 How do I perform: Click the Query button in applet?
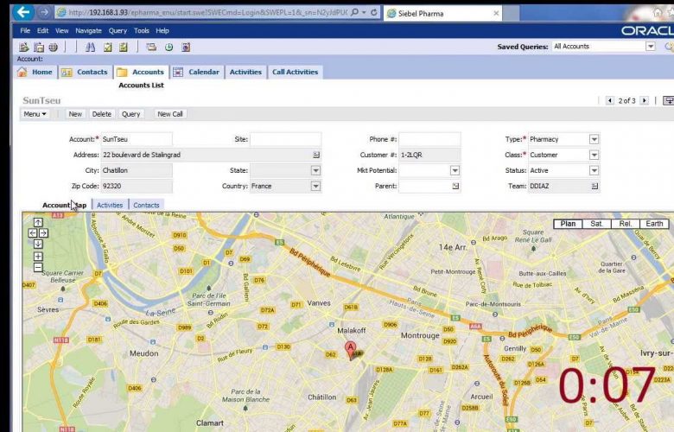tap(130, 114)
